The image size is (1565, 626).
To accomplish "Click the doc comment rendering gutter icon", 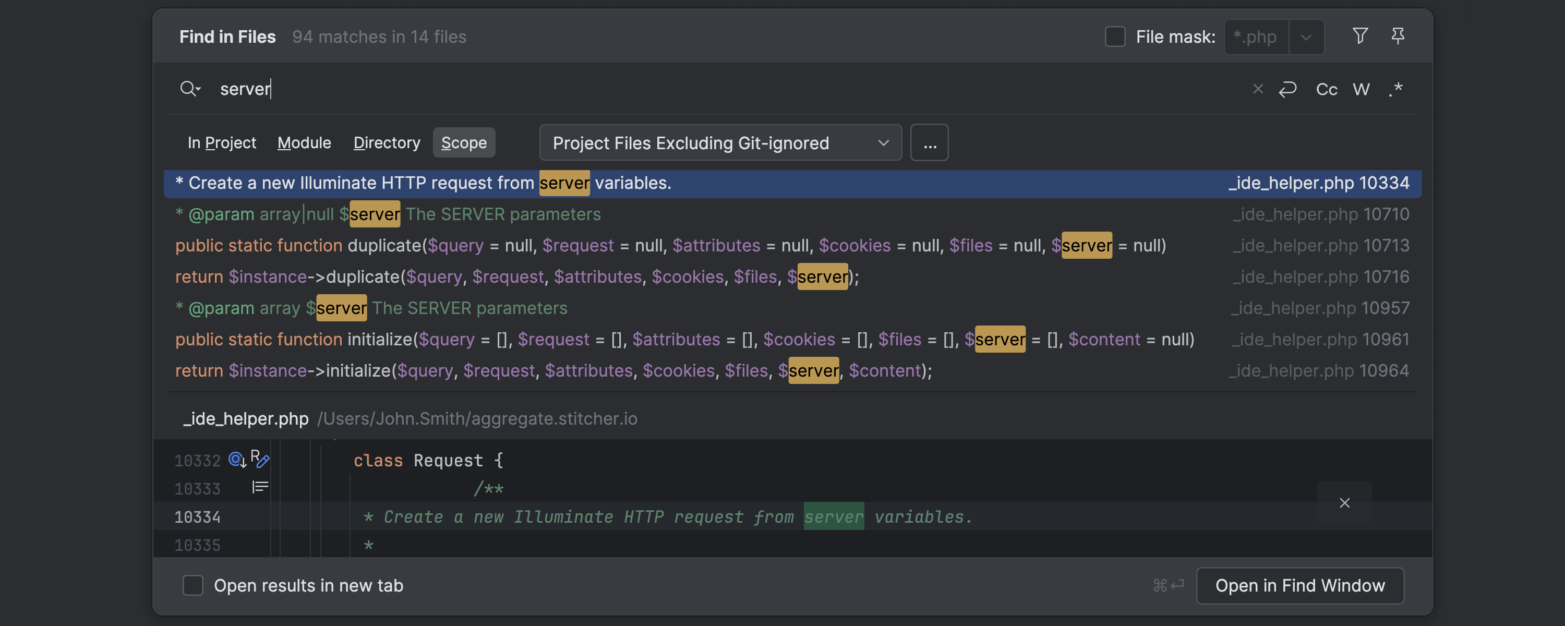I will click(x=260, y=487).
